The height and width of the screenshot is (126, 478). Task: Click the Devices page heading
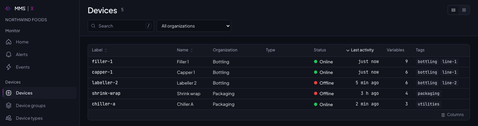[103, 10]
